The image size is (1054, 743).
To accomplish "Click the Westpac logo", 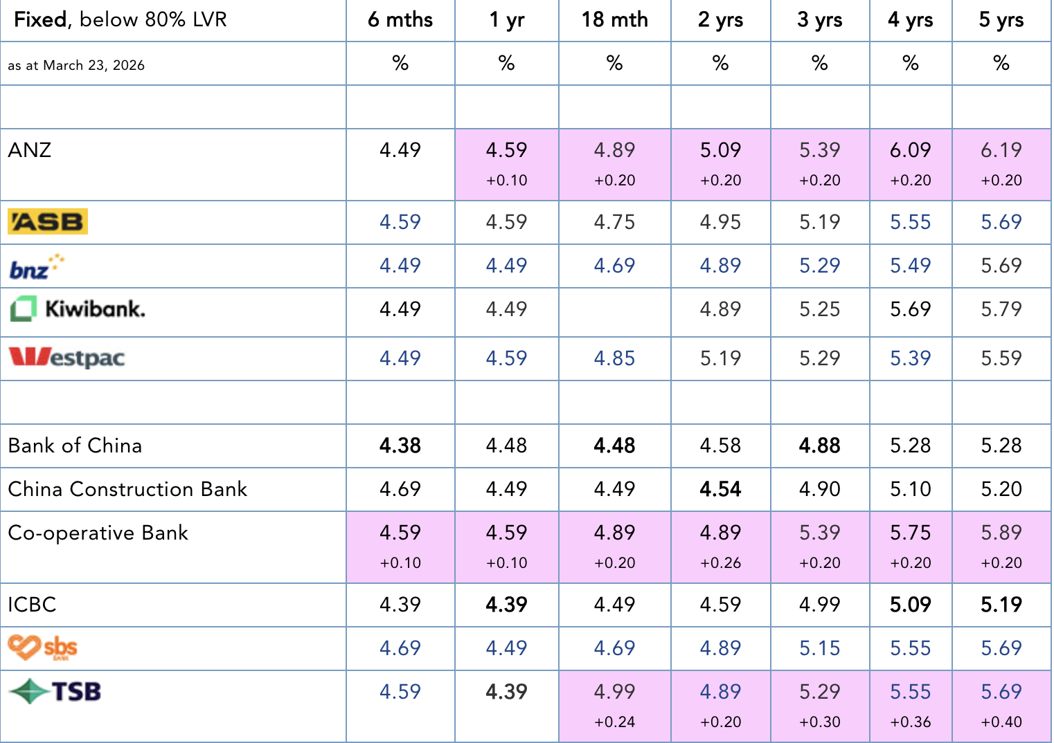I will (x=66, y=358).
